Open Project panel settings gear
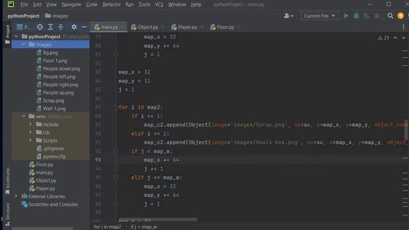The width and height of the screenshot is (409, 230). point(74,27)
